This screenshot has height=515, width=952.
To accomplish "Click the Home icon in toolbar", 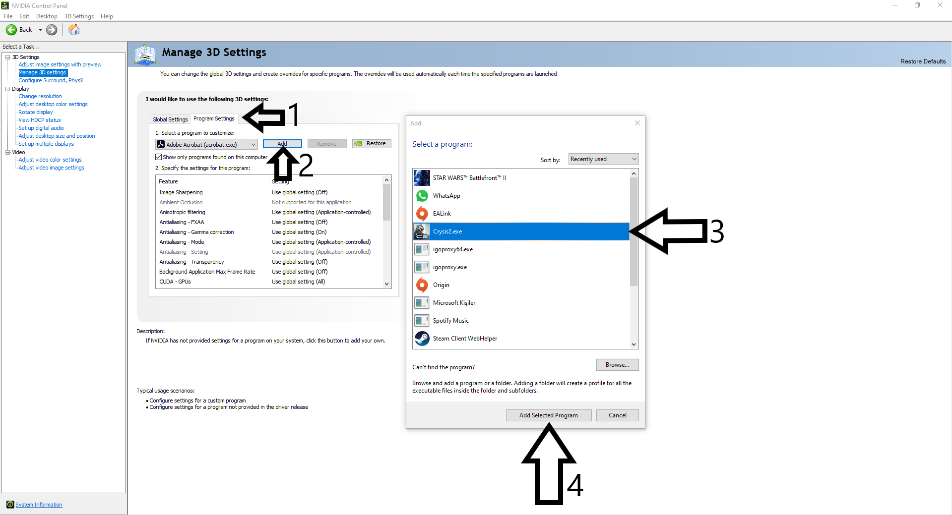I will tap(74, 30).
